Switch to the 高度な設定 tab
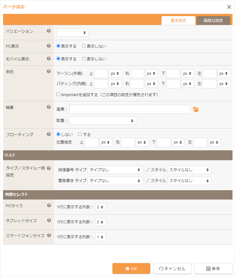The image size is (235, 277). [213, 20]
